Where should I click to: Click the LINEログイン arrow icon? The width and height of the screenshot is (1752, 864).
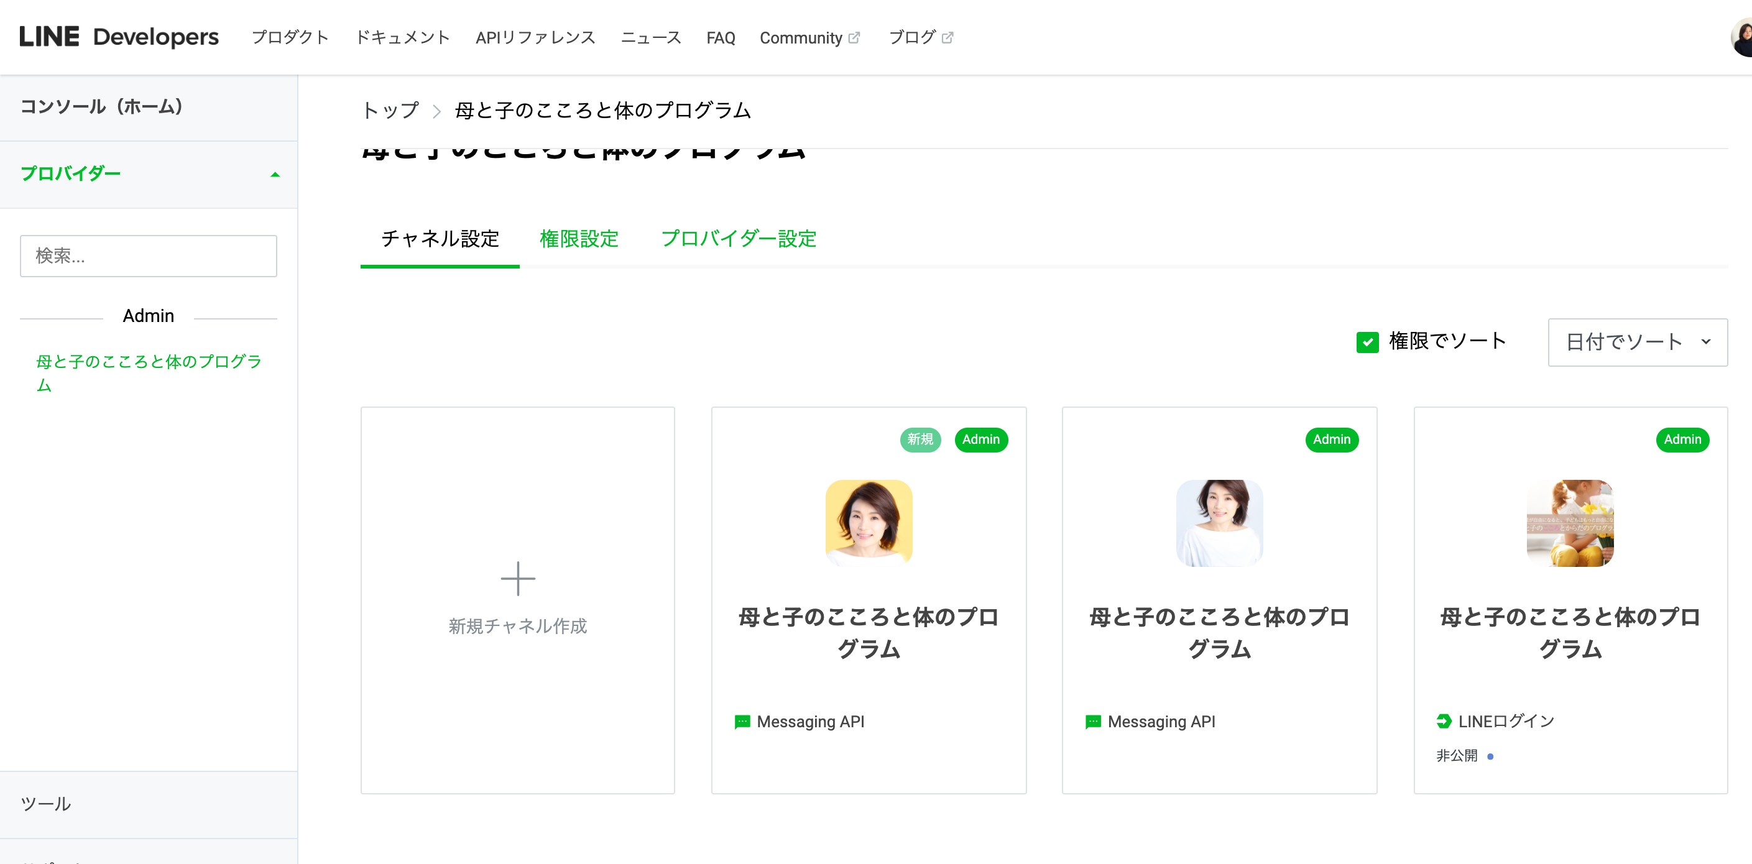pyautogui.click(x=1444, y=721)
